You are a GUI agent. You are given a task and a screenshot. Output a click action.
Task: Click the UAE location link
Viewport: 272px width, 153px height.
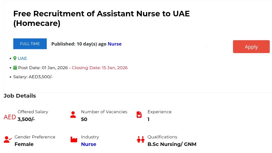tap(22, 58)
